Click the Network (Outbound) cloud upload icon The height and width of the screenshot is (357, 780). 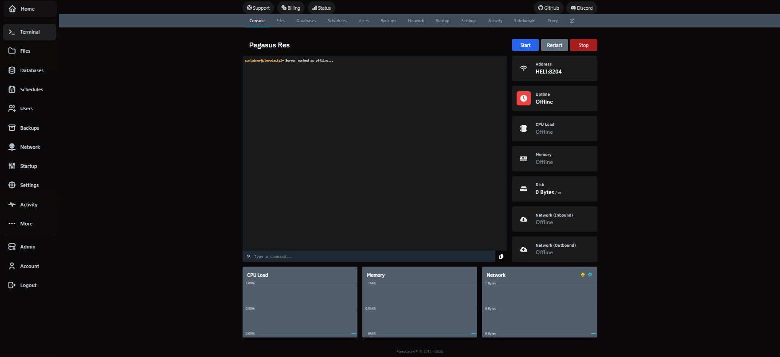click(524, 249)
